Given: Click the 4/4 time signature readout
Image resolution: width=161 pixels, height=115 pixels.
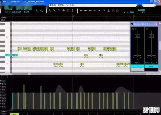Looking at the screenshot, I should (x=143, y=12).
